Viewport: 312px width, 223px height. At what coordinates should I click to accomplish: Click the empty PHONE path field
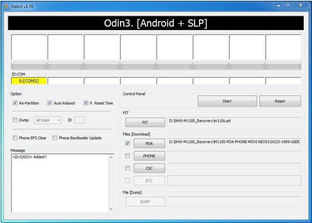[x=234, y=156]
